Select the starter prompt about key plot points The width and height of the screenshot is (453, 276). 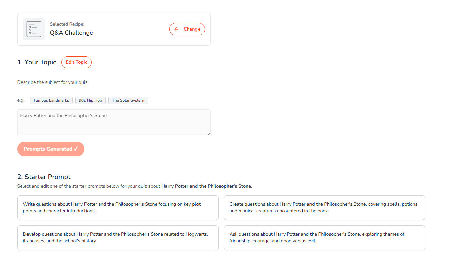coord(118,207)
